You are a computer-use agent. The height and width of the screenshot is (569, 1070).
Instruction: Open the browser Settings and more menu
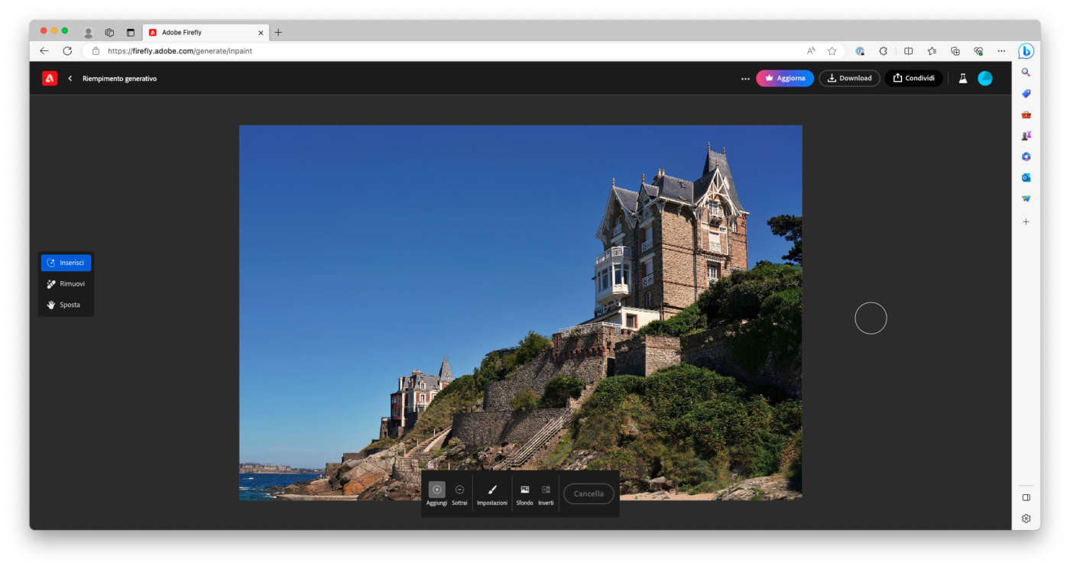tap(1001, 51)
